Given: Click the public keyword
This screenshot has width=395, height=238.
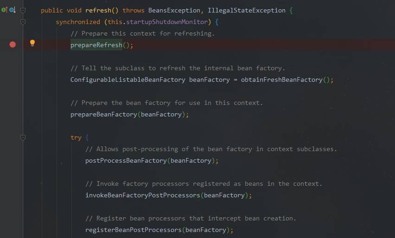Looking at the screenshot, I should (52, 11).
